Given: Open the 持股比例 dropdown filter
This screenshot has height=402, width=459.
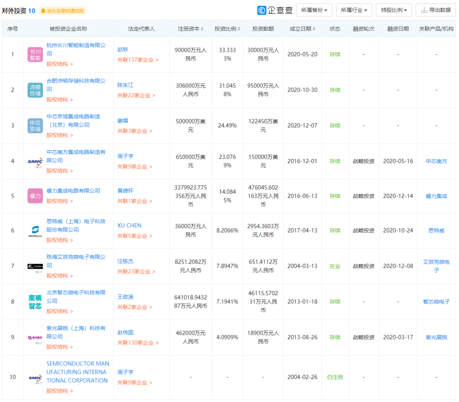Looking at the screenshot, I should pos(394,10).
